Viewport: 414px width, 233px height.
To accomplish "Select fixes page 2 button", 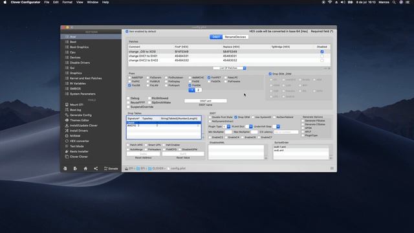I will point(199,90).
